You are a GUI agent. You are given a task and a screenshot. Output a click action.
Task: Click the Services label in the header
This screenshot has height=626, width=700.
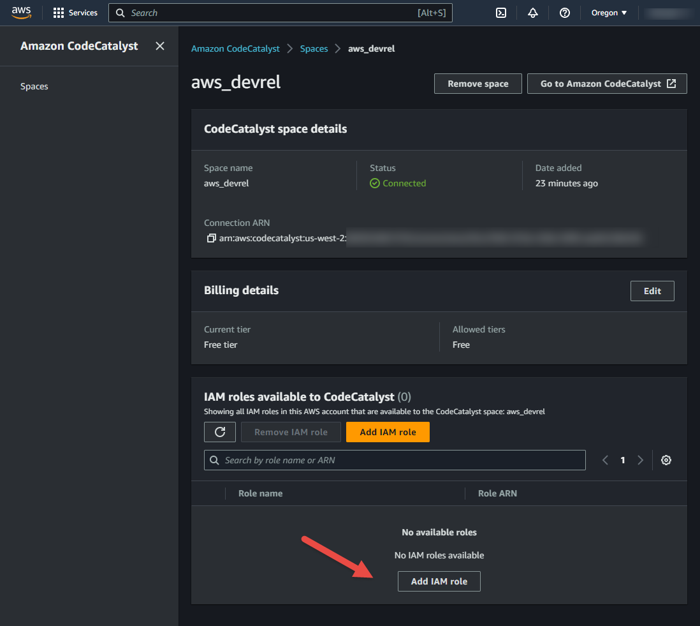point(83,13)
